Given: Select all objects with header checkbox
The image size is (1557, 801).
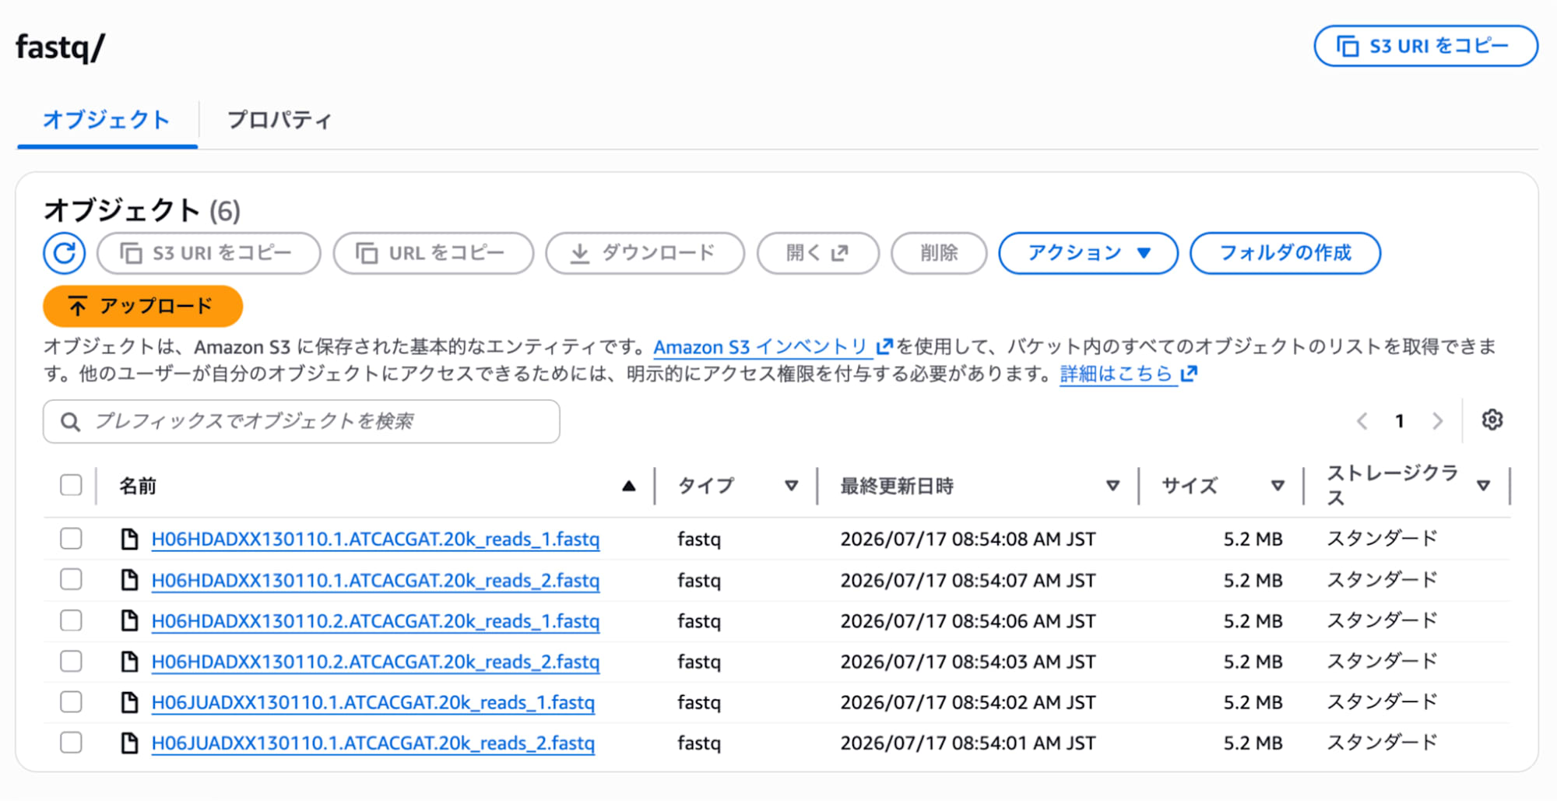Looking at the screenshot, I should coord(71,486).
